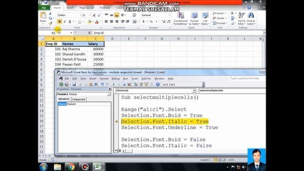The image size is (304, 171).
Task: Click the Orientation icon in Alignment group
Action: (x=123, y=15)
